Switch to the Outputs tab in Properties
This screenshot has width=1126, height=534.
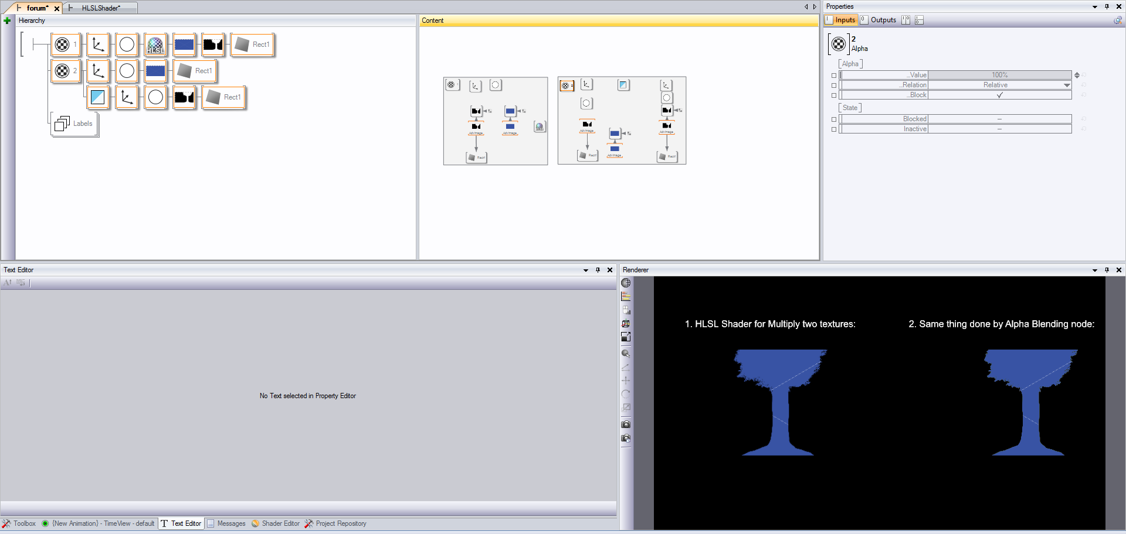(883, 20)
